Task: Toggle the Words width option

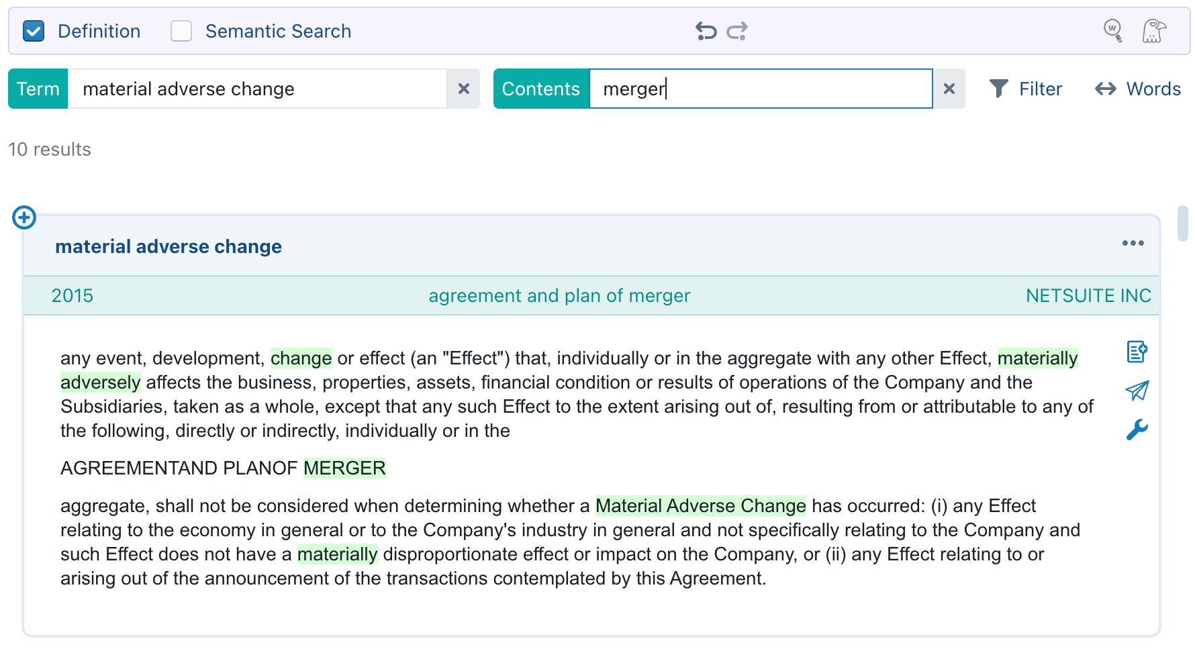Action: 1138,89
